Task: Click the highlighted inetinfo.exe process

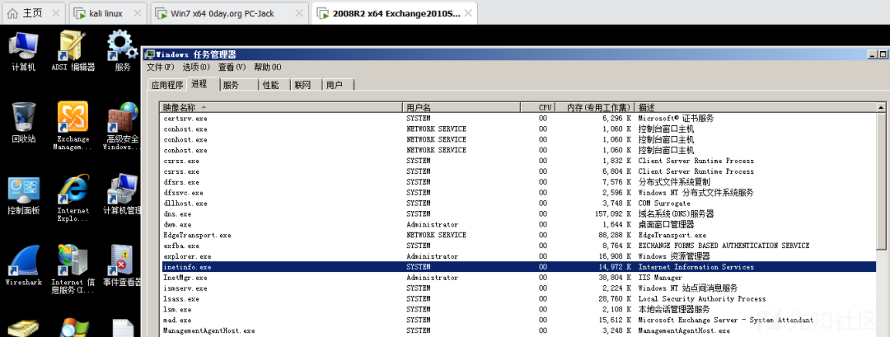Action: pos(518,267)
